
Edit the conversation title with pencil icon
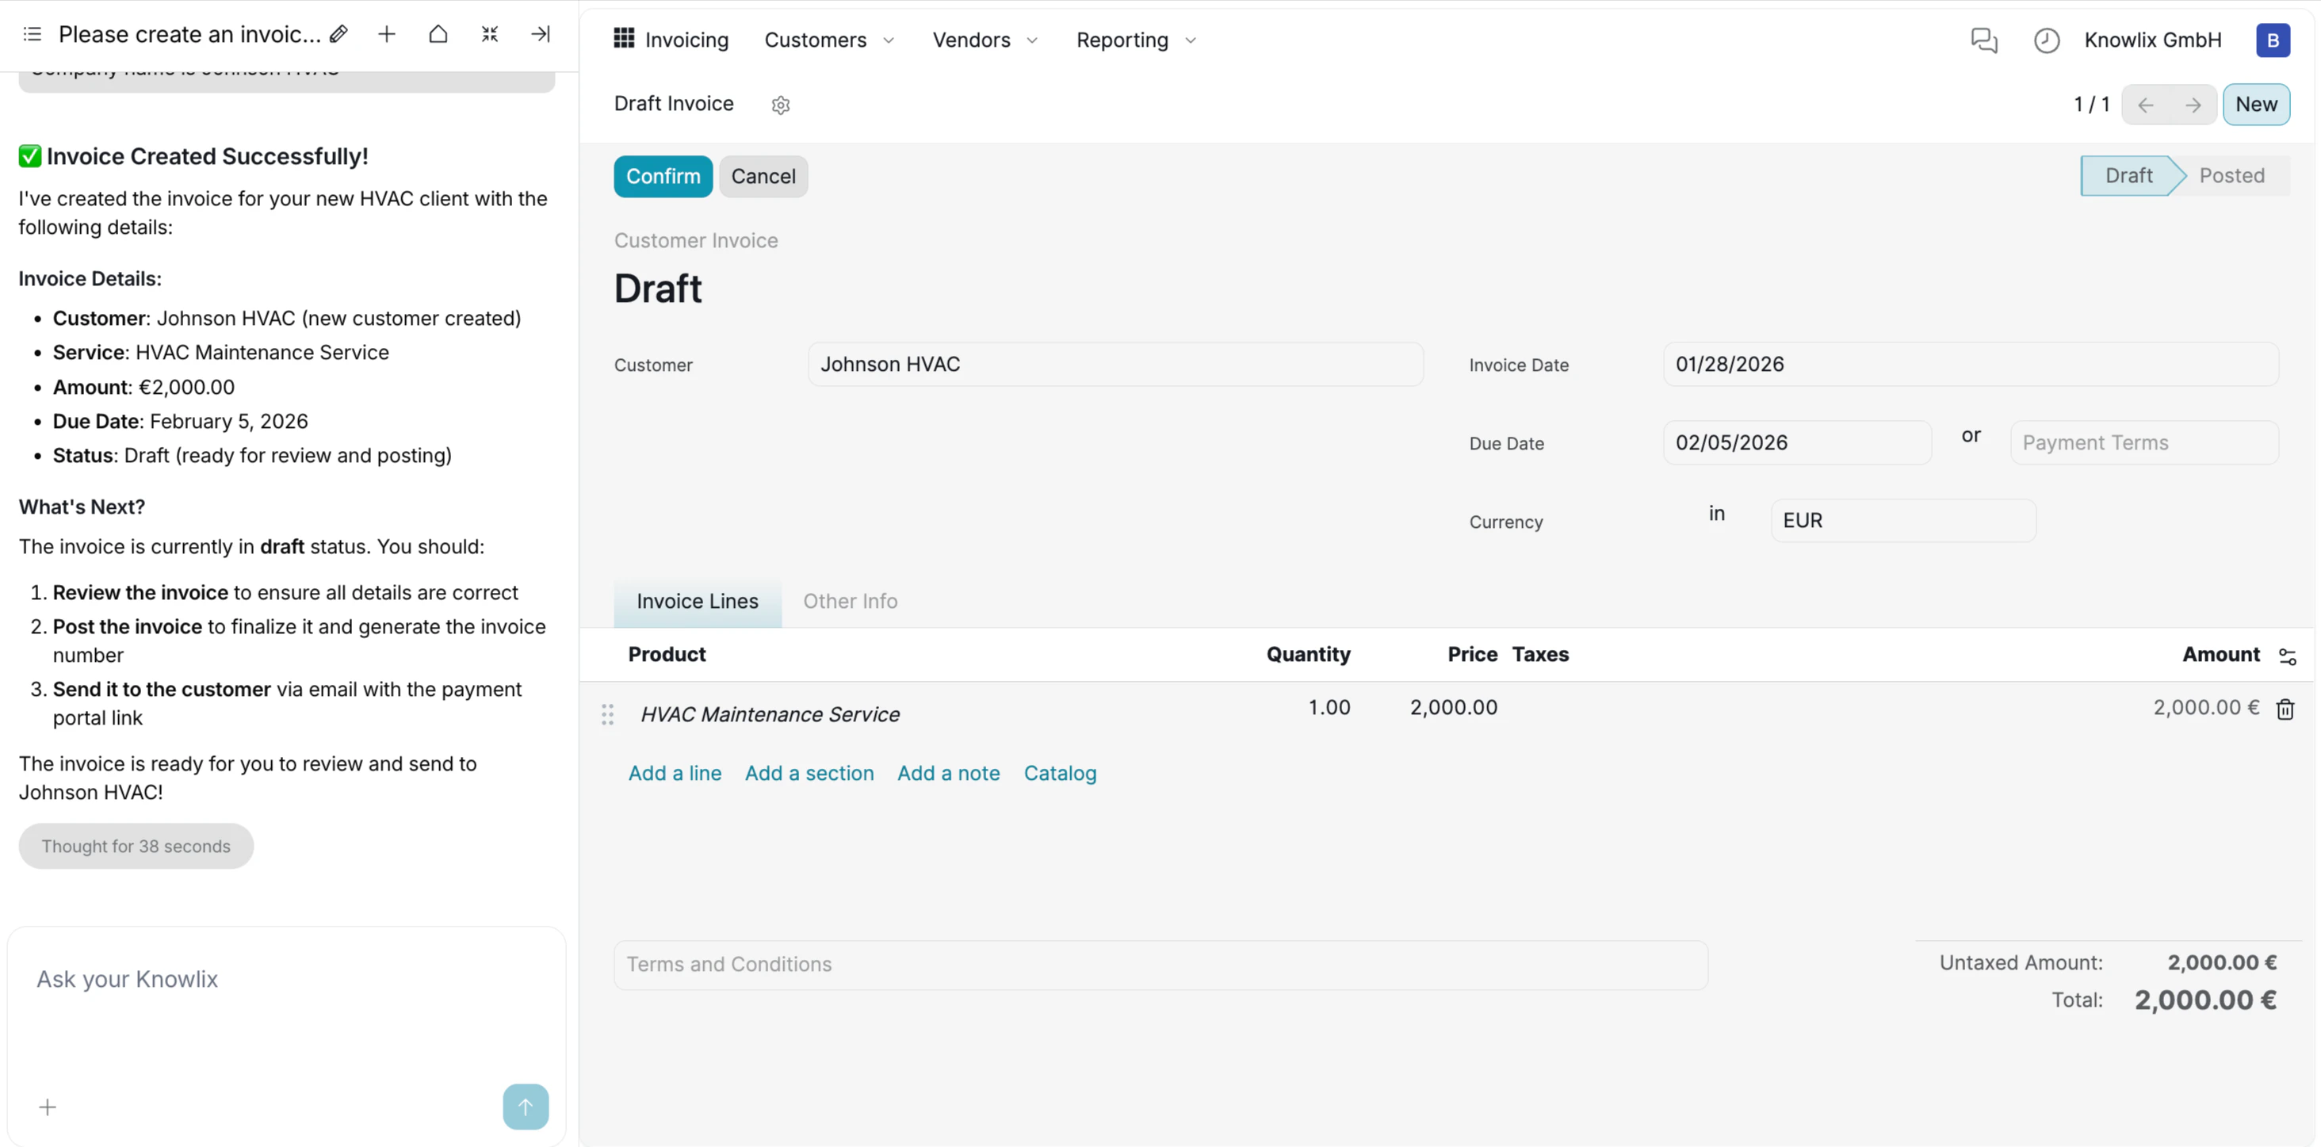click(x=338, y=34)
